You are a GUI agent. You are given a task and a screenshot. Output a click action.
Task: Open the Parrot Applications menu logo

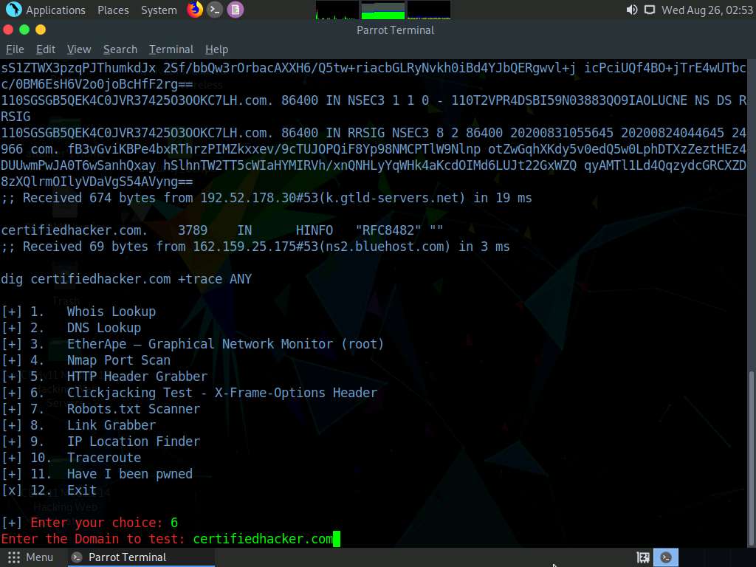pos(13,9)
